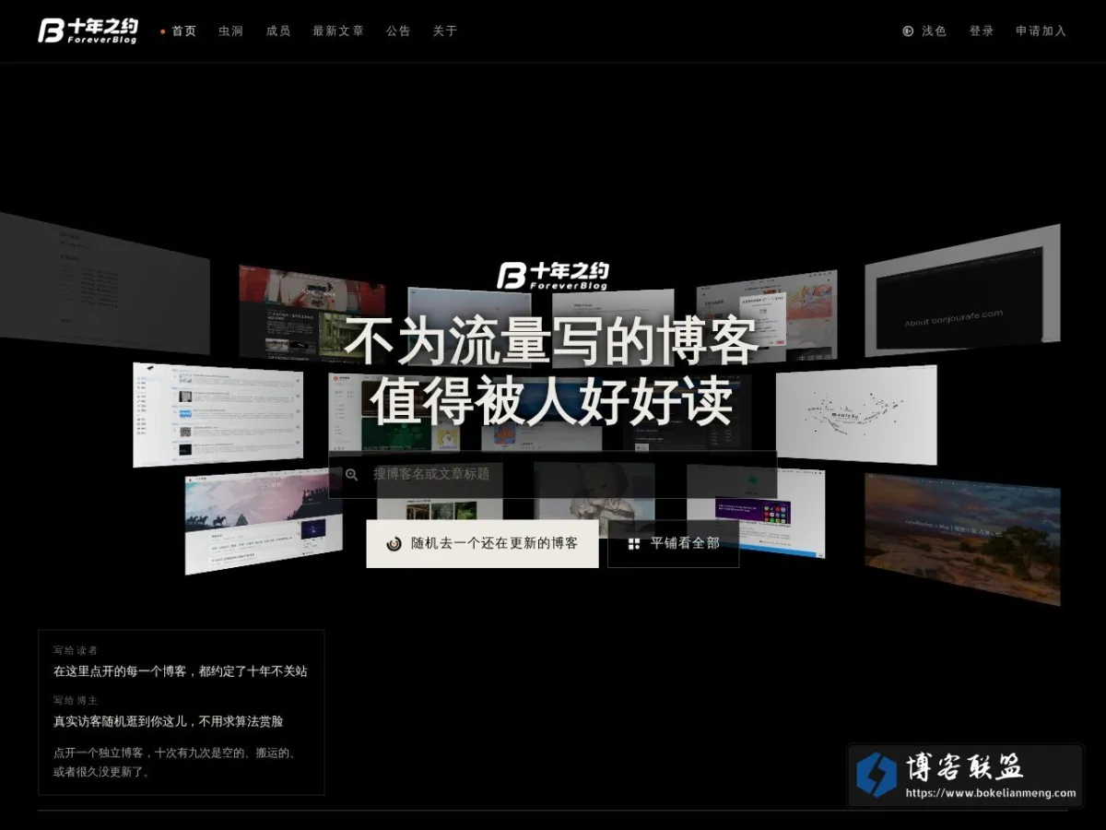Click the theme icon next to 浅色
The image size is (1106, 830).
[908, 31]
